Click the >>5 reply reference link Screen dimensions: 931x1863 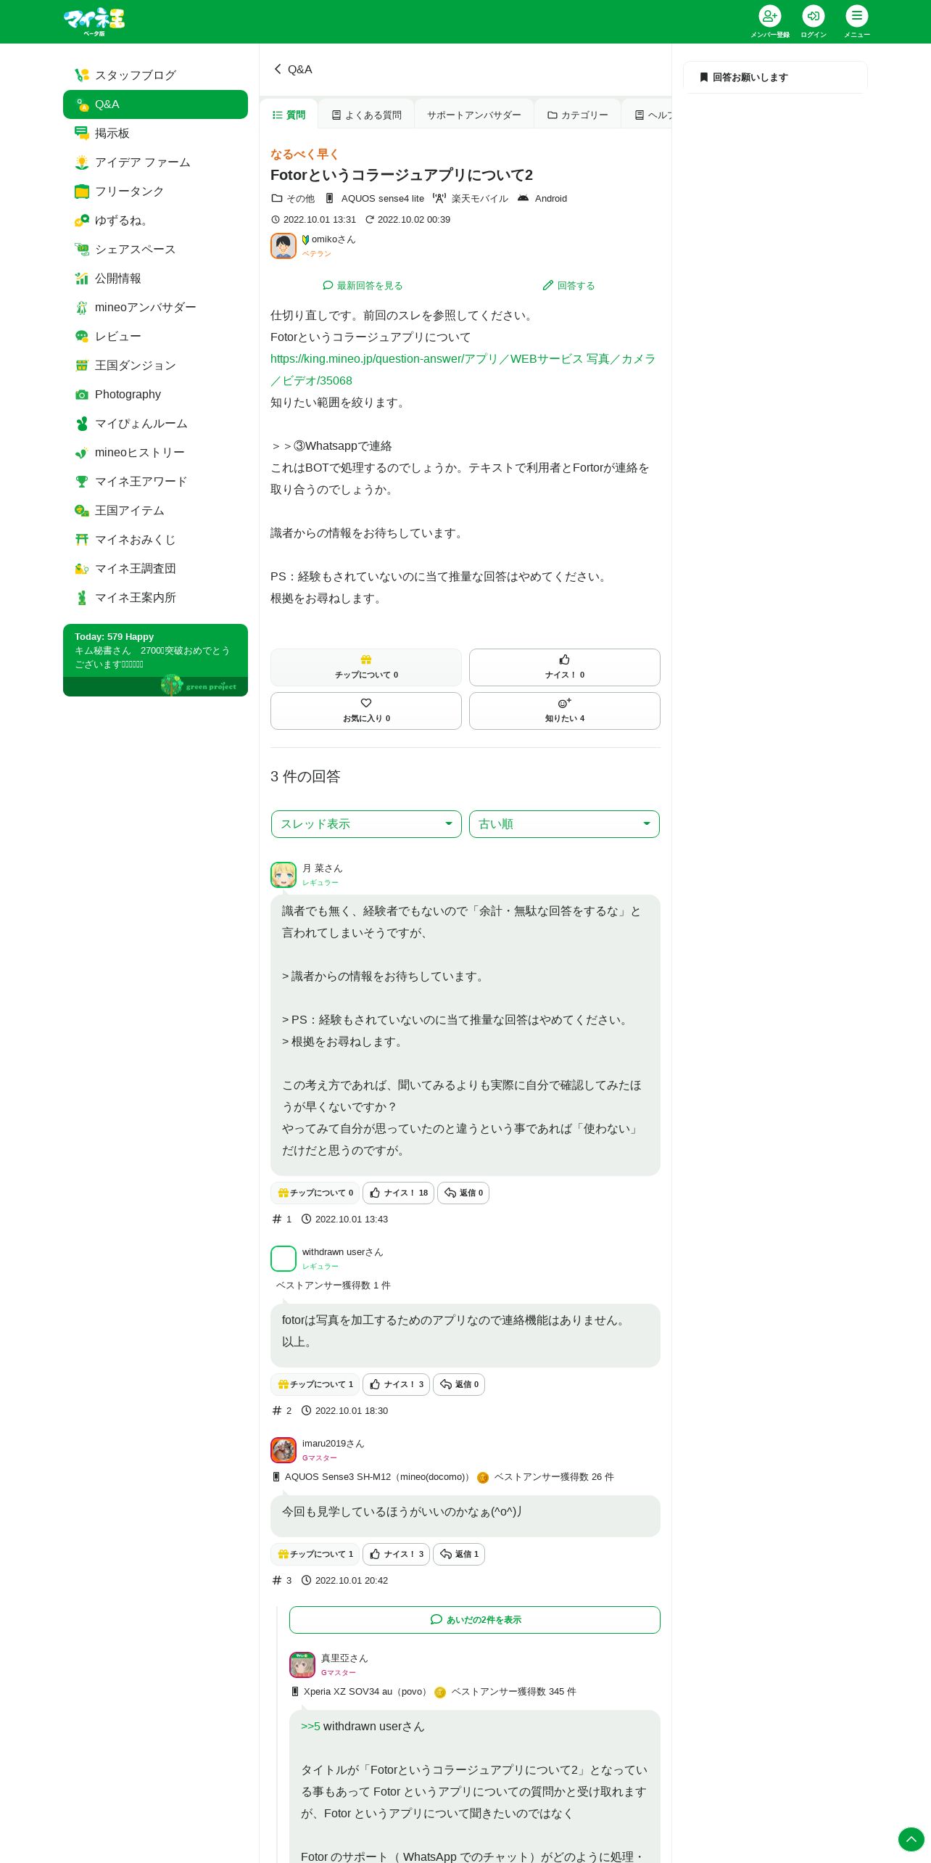[x=310, y=1727]
